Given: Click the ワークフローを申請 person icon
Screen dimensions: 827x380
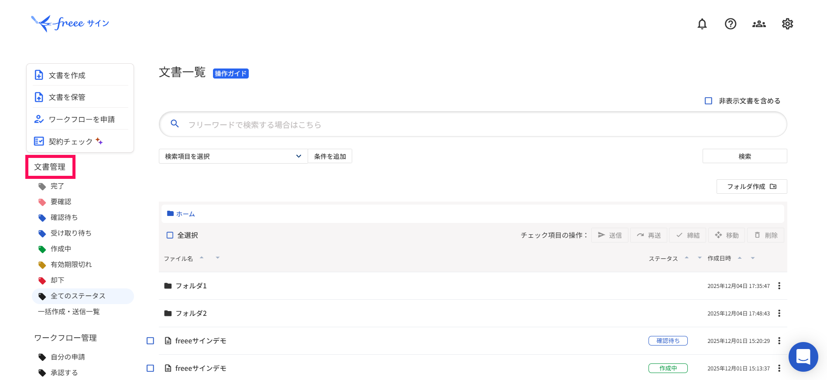Looking at the screenshot, I should [x=39, y=119].
